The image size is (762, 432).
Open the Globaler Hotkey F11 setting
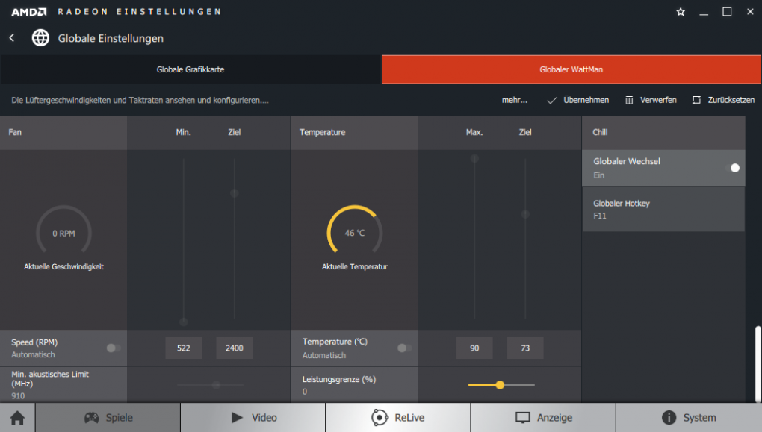(663, 209)
